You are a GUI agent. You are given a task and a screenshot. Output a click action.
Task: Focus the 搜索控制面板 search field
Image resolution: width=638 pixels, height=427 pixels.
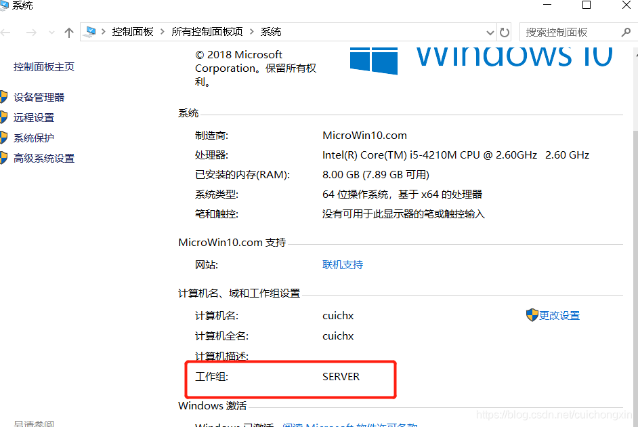pyautogui.click(x=570, y=32)
